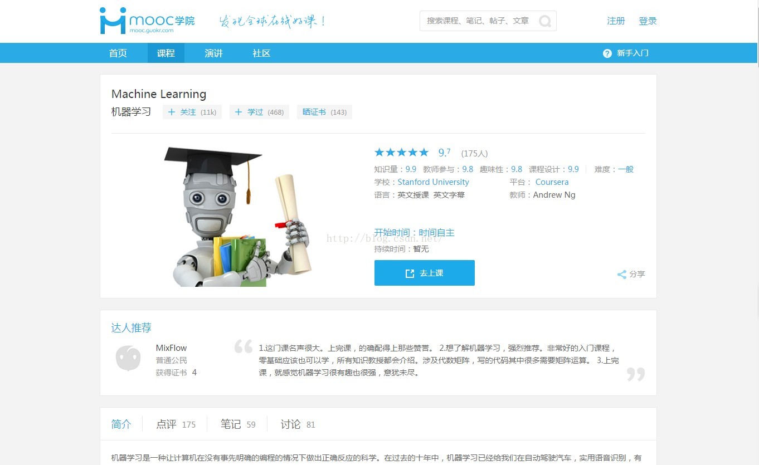Click the share icon next to 分享

click(x=622, y=274)
